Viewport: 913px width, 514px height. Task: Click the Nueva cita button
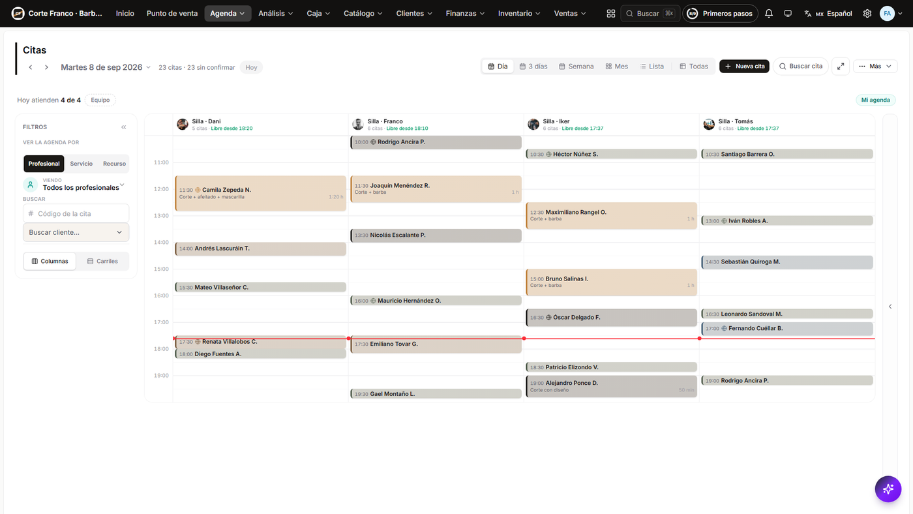[744, 66]
